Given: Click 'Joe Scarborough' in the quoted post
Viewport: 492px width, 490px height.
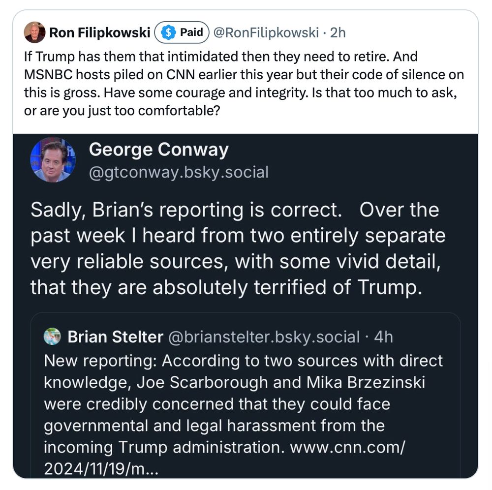Looking at the screenshot, I should [202, 382].
